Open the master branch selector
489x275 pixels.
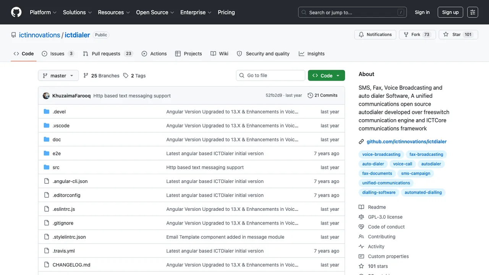click(x=58, y=76)
